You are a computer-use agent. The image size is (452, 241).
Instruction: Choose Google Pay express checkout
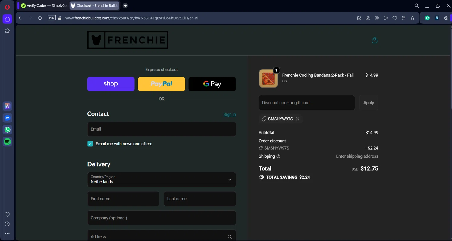pos(212,84)
